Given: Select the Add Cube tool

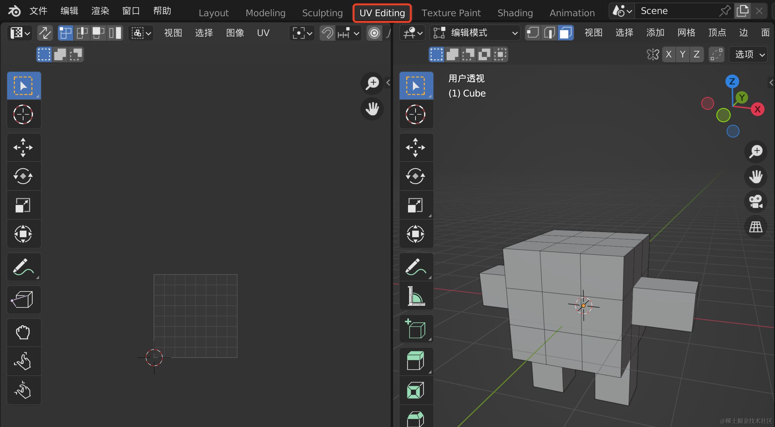Looking at the screenshot, I should [416, 329].
